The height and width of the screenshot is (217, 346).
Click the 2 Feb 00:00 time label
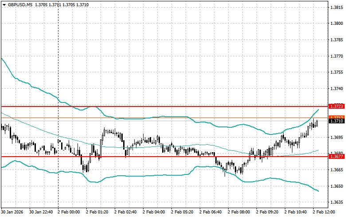[69, 212]
